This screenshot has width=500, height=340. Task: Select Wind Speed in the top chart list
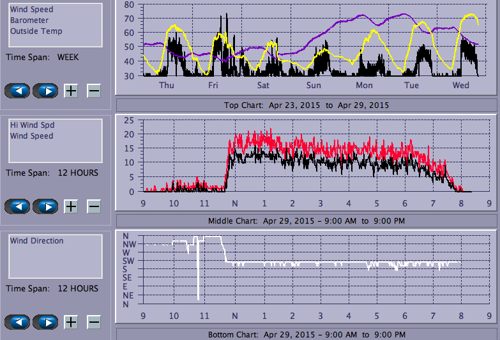click(x=31, y=10)
